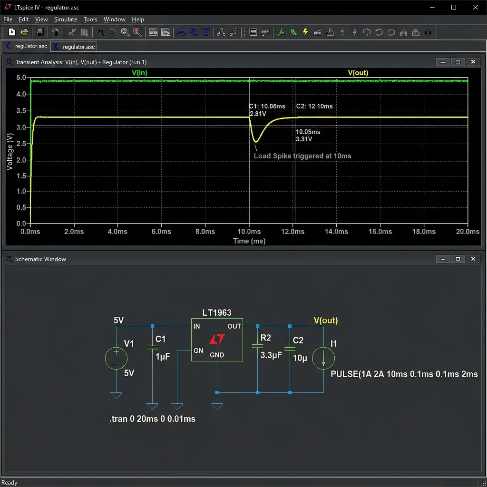Viewport: 487px width, 487px height.
Task: Click the Open folder toolbar icon
Action: 24,32
